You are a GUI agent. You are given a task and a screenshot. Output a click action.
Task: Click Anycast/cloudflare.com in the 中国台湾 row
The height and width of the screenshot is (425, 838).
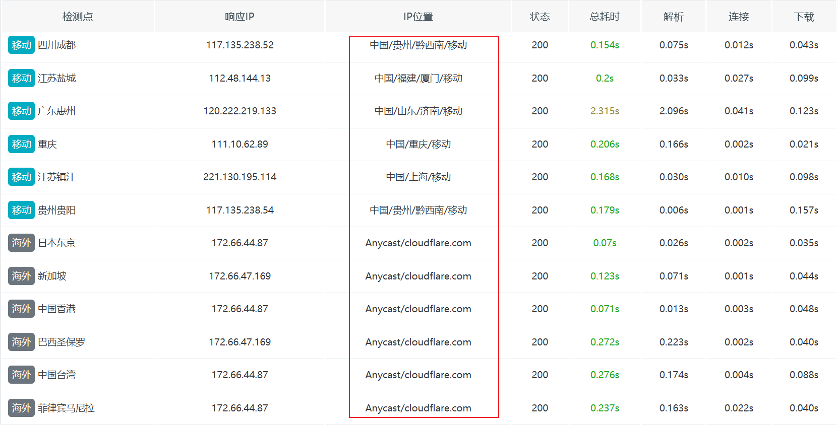click(418, 375)
